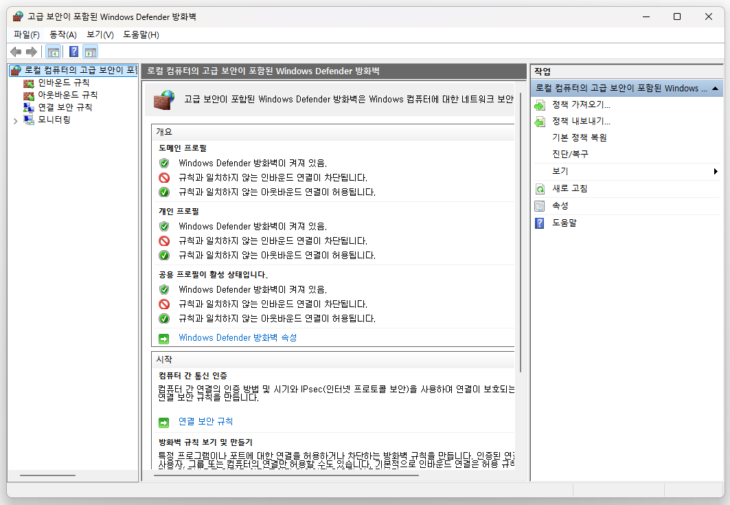This screenshot has height=505, width=730.
Task: Click the domain profile inbound blocked icon
Action: [164, 177]
